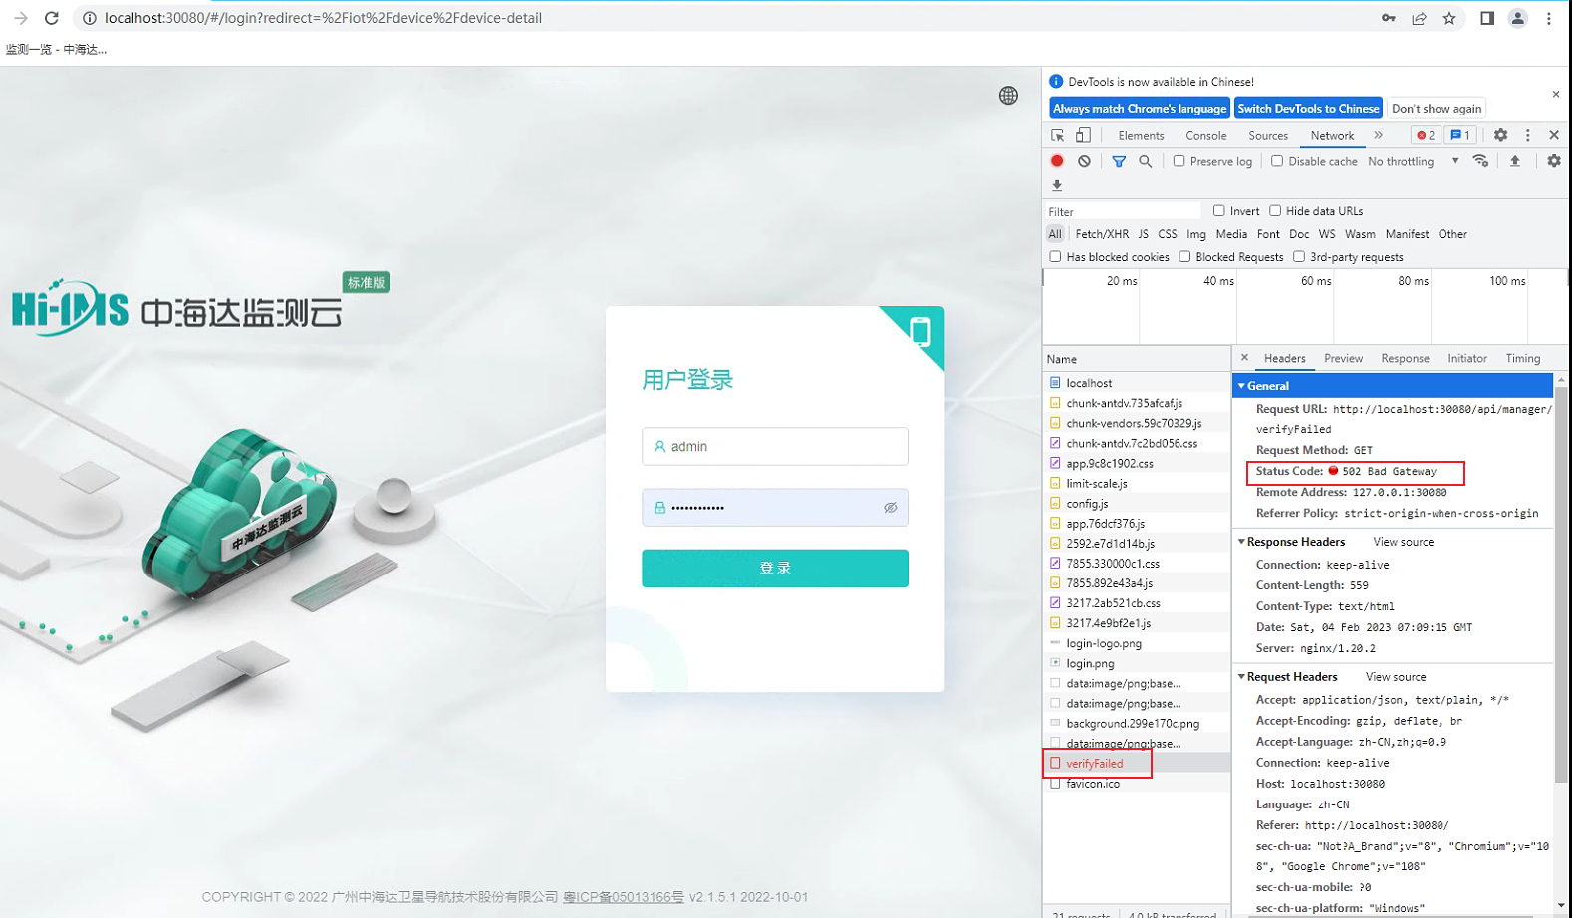The height and width of the screenshot is (918, 1572).
Task: Collapse the Response Headers section
Action: [1242, 542]
